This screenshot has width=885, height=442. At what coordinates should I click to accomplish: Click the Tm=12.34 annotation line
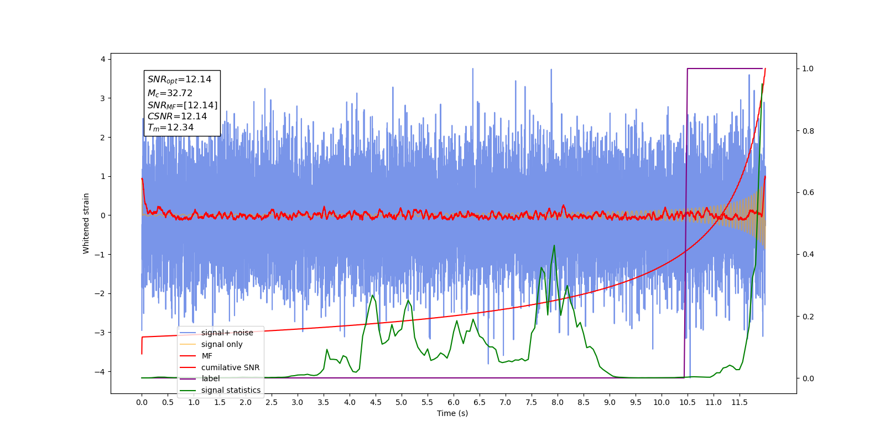pos(170,128)
